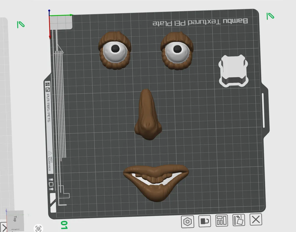The width and height of the screenshot is (296, 232).
Task: Select the right eye model
Action: 177,51
